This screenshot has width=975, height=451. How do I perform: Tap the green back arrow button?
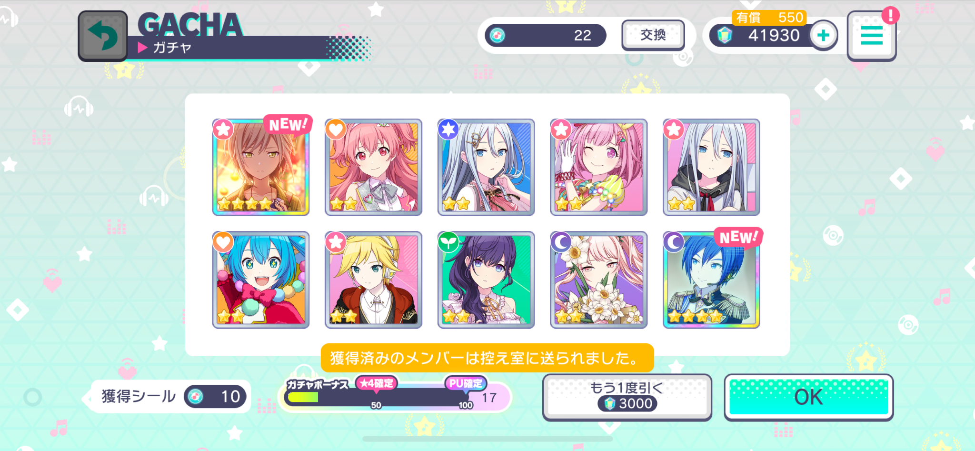click(103, 36)
